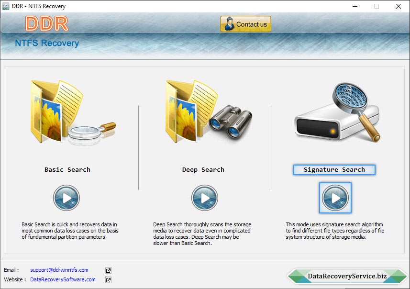The width and height of the screenshot is (410, 289).
Task: Click the support@ddrwinntfs.com email link
Action: coord(59,270)
